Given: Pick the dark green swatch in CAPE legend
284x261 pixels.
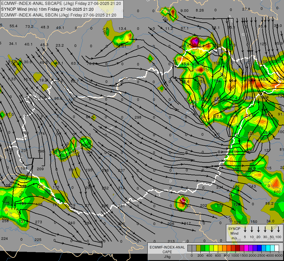Looking at the screenshot, I should click(203, 248).
